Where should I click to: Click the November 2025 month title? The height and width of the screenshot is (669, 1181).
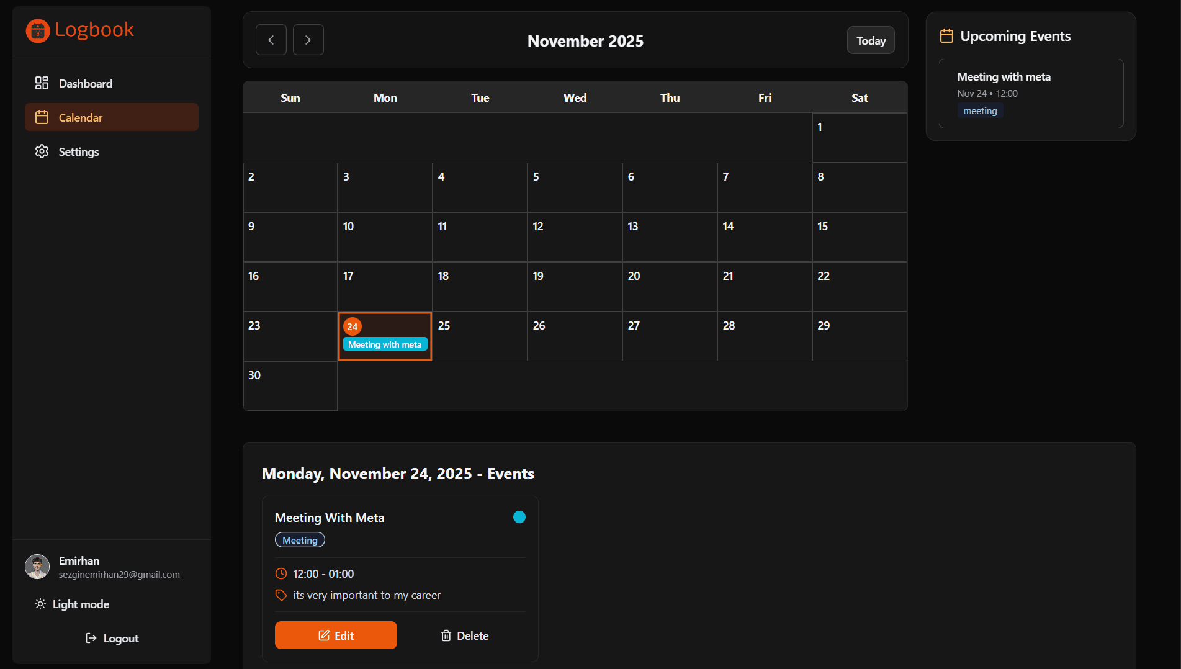point(585,41)
